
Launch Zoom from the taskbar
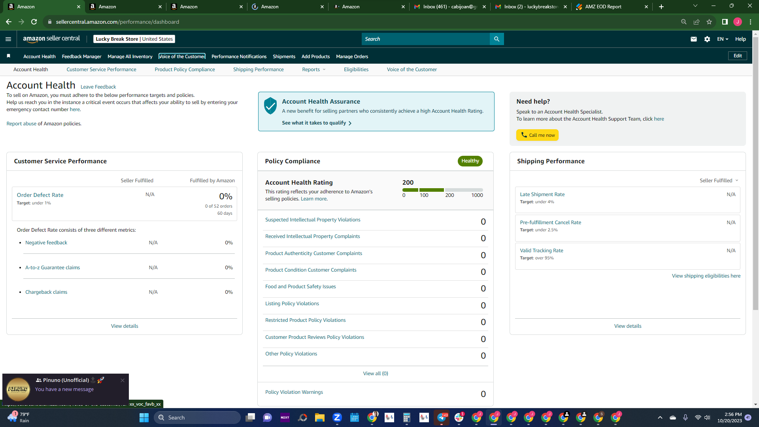click(337, 418)
